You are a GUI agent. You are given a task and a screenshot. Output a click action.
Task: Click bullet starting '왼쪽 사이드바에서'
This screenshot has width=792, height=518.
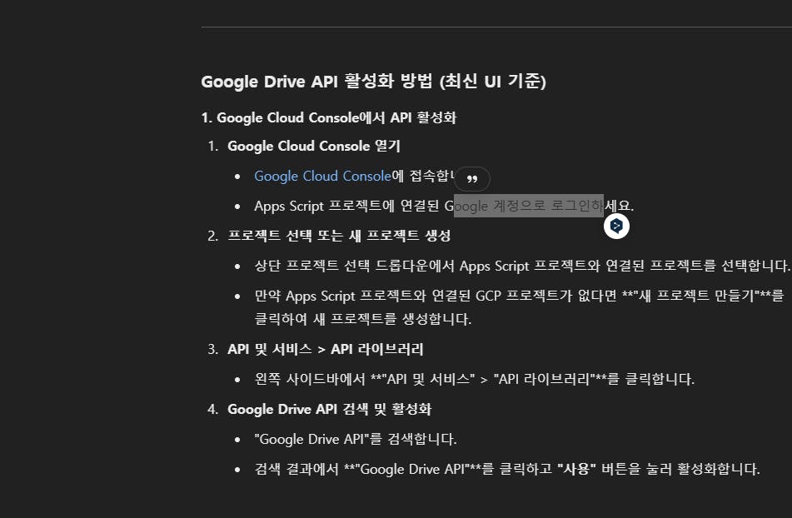click(475, 379)
